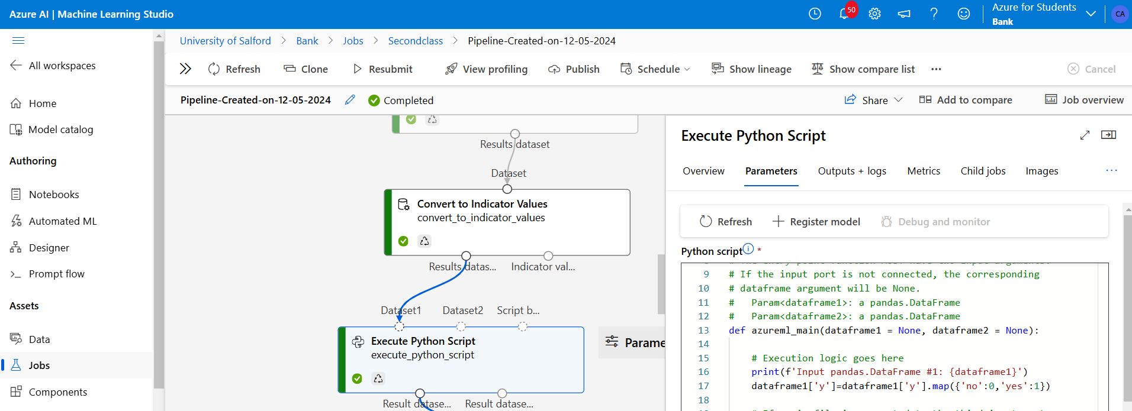Click the Indicator values output port
The image size is (1132, 411).
click(x=548, y=256)
